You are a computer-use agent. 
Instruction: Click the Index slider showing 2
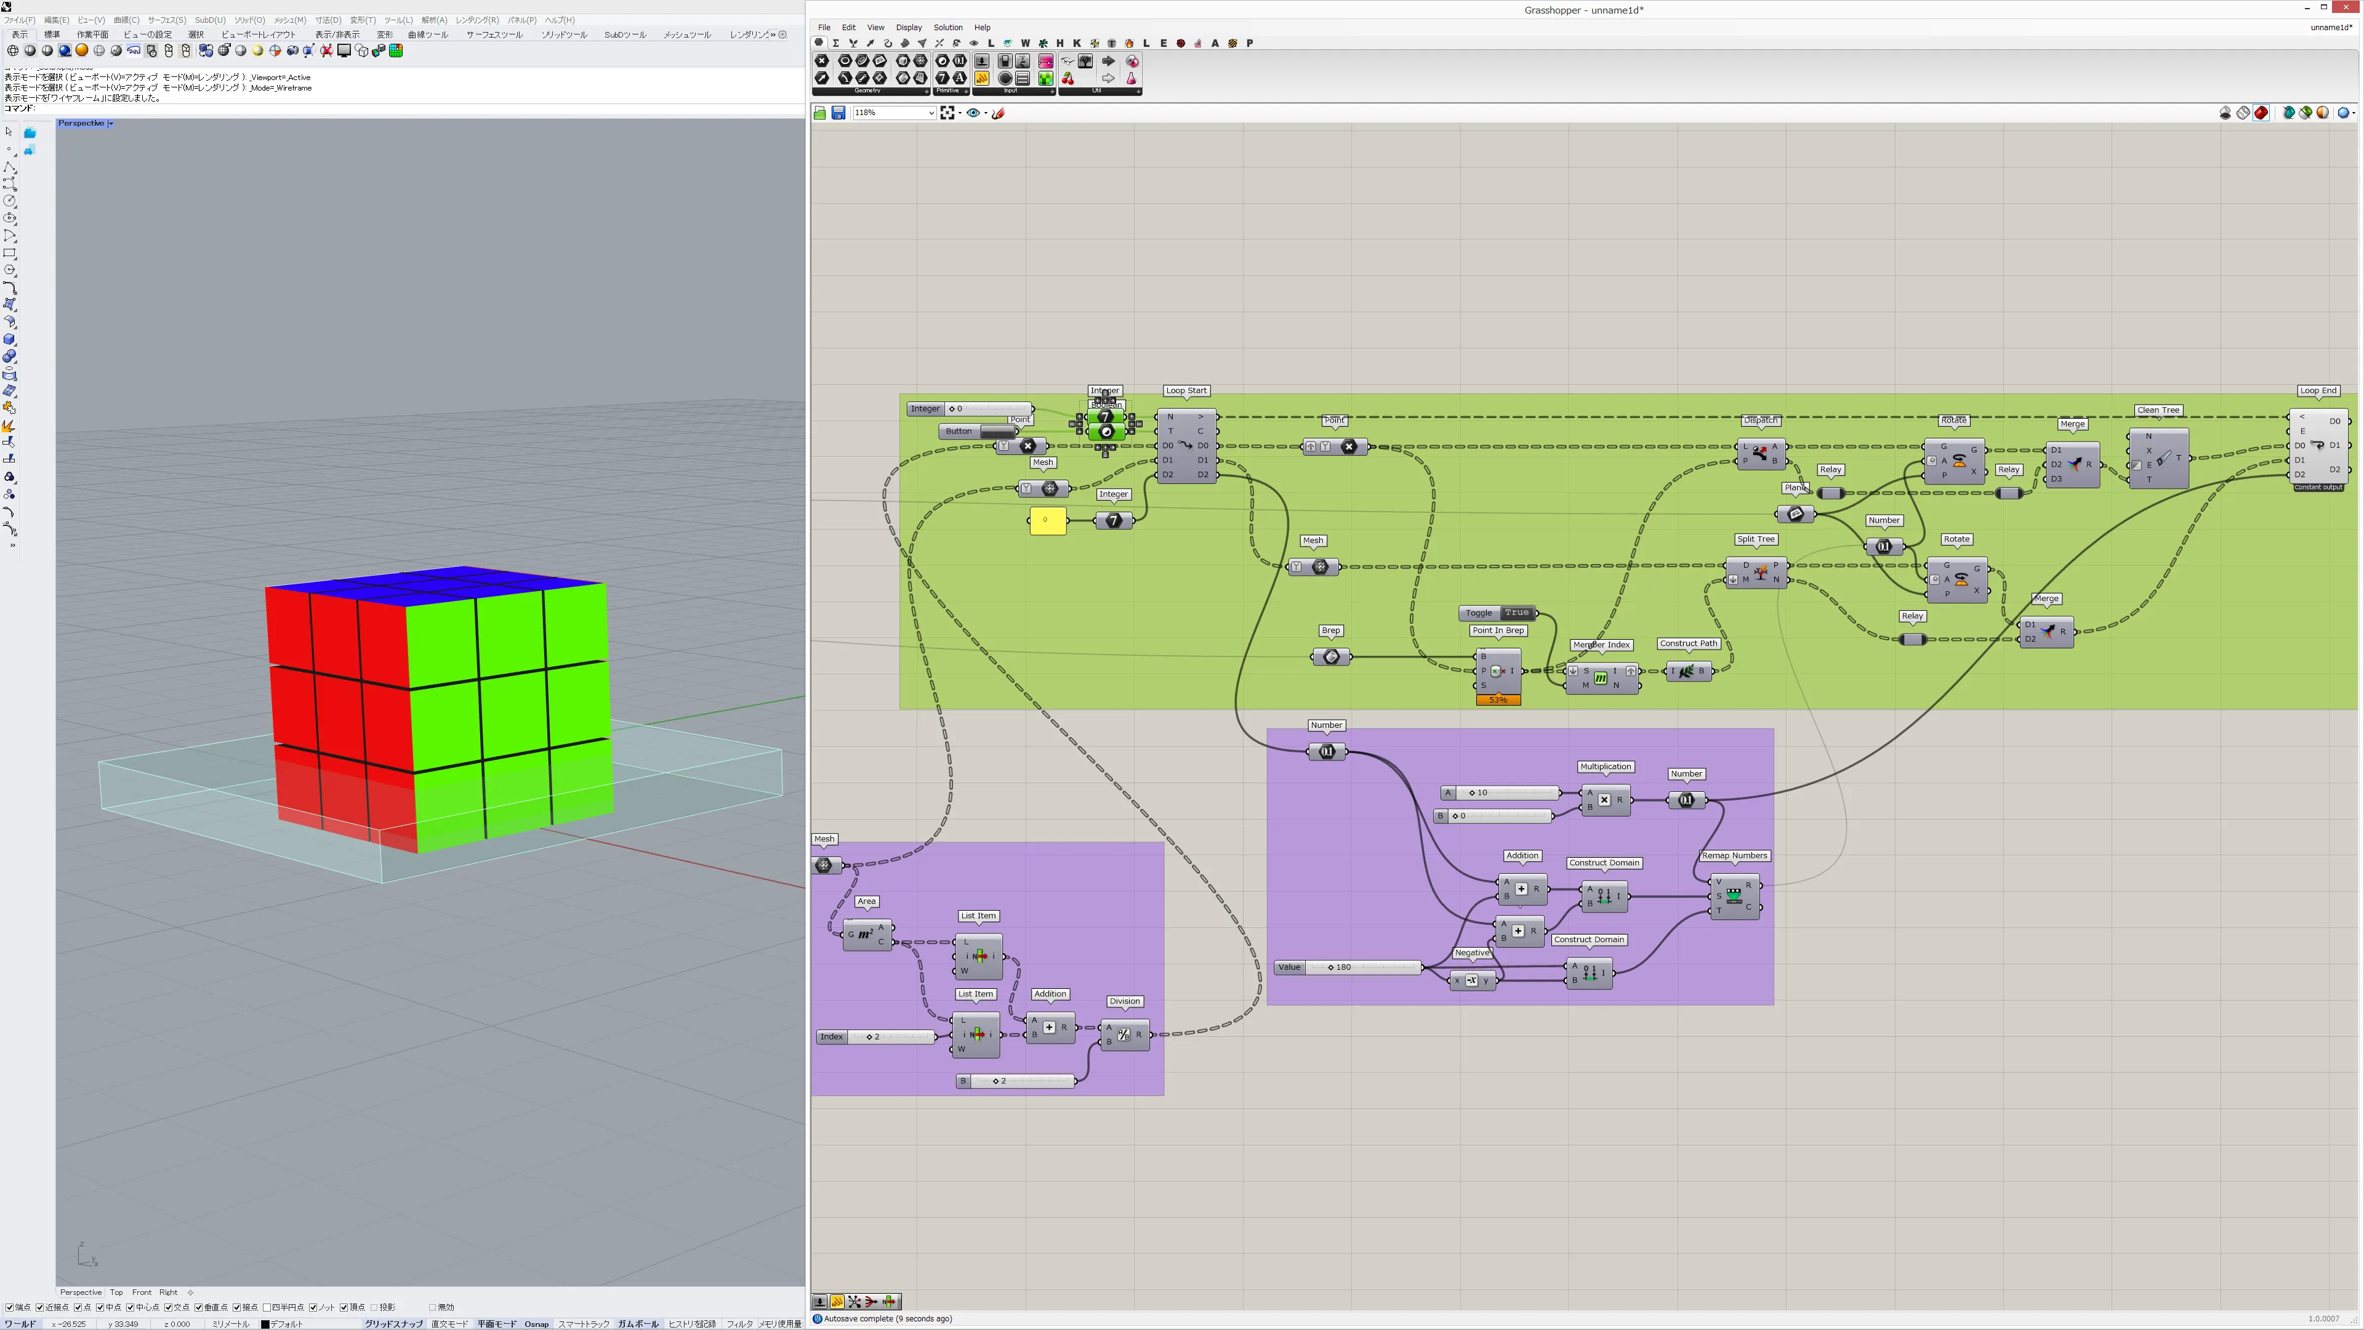tap(875, 1037)
